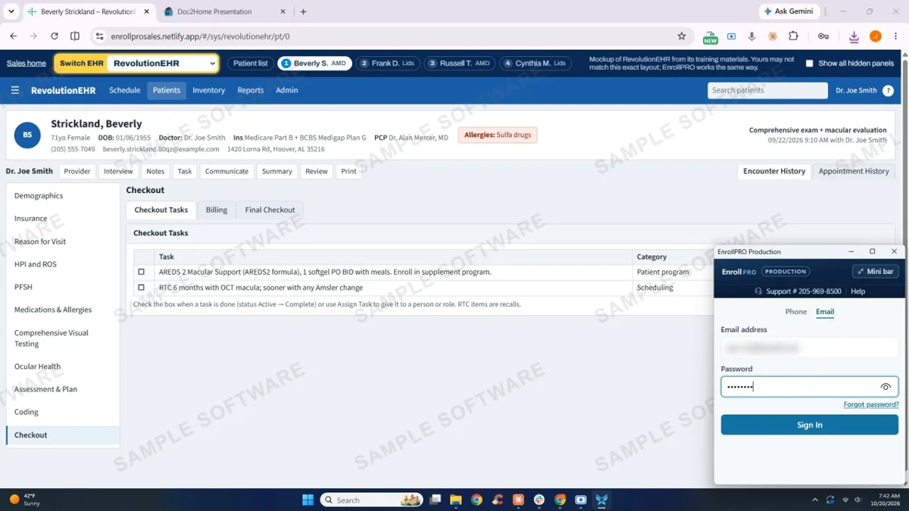Click the Search patients field
This screenshot has width=909, height=511.
pyautogui.click(x=767, y=90)
